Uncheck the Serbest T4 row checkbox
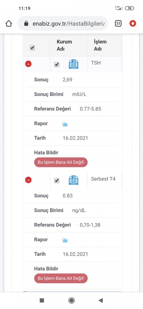 click(x=57, y=181)
